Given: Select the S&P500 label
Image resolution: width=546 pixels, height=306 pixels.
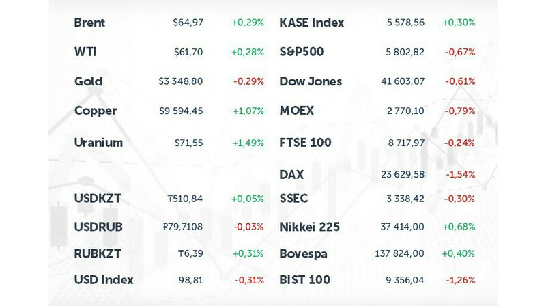Looking at the screenshot, I should tap(302, 52).
